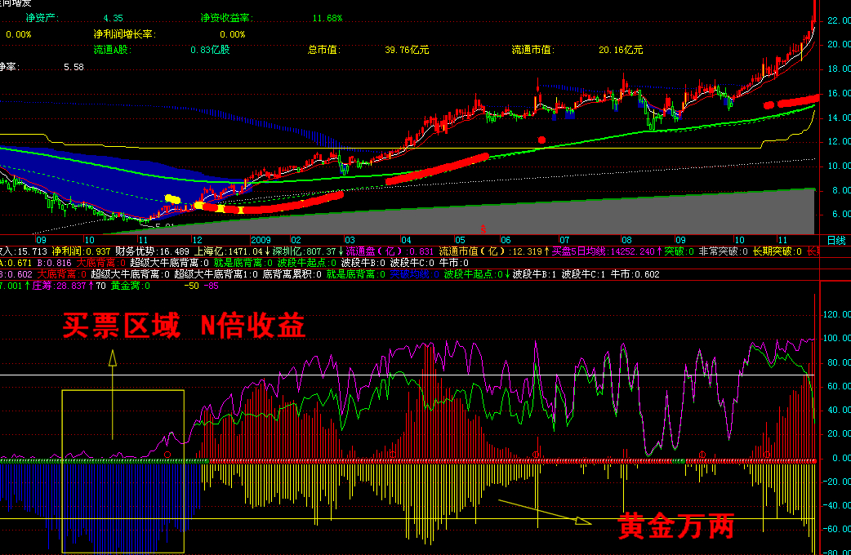This screenshot has width=851, height=555.
Task: Click the A:0.671 indicator value
Action: (16, 263)
